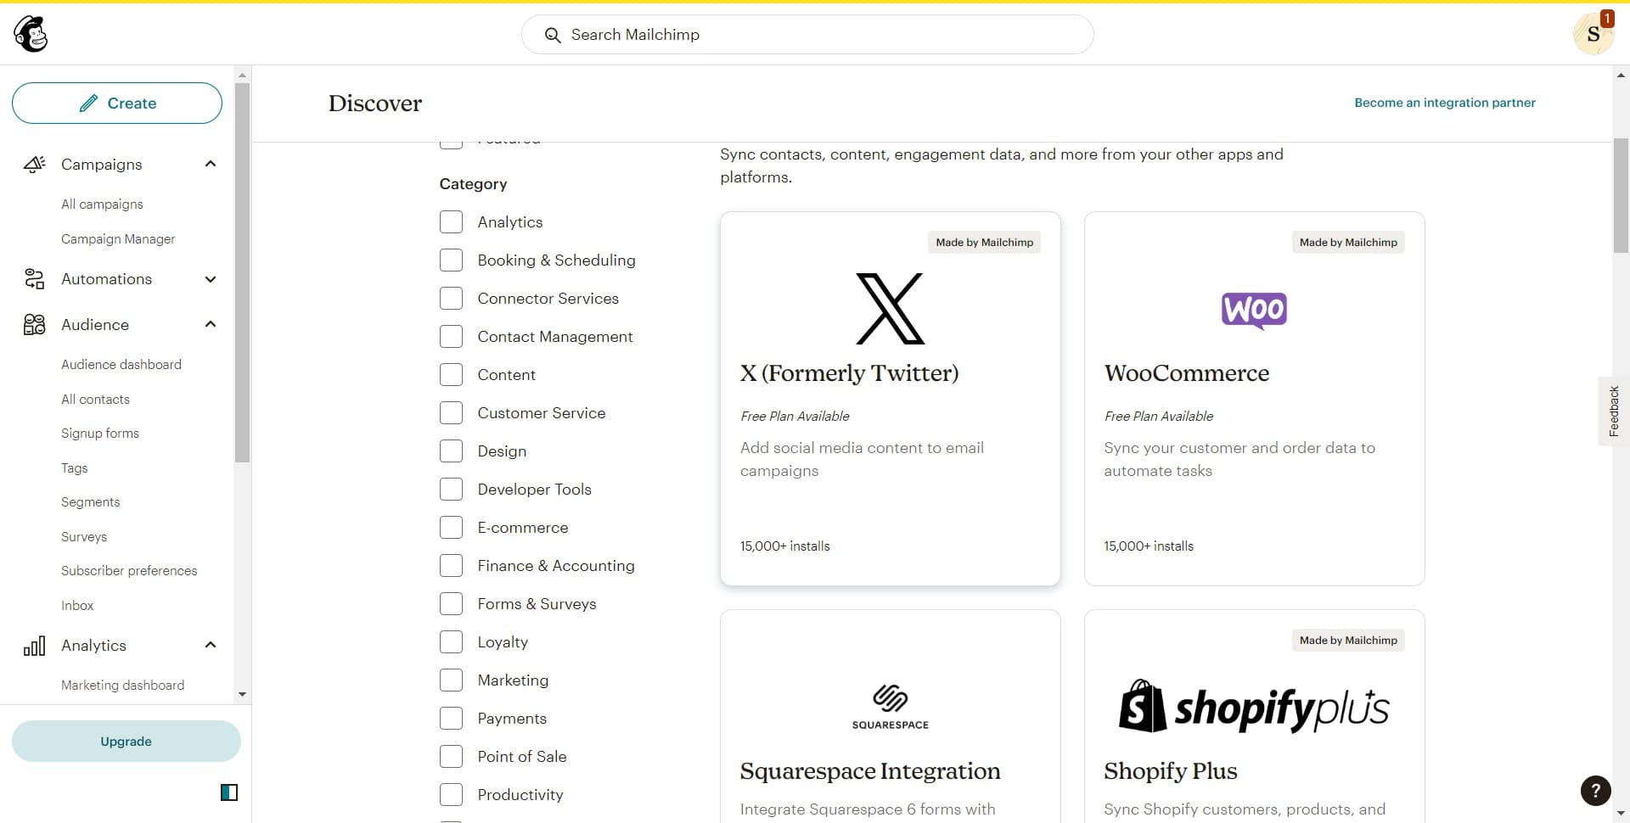Open the Audience icon in sidebar
The height and width of the screenshot is (823, 1630).
[34, 324]
